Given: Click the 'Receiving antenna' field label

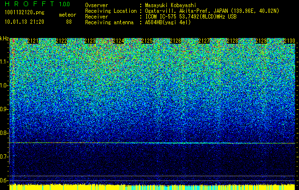Looking at the screenshot, I should tap(109, 22).
